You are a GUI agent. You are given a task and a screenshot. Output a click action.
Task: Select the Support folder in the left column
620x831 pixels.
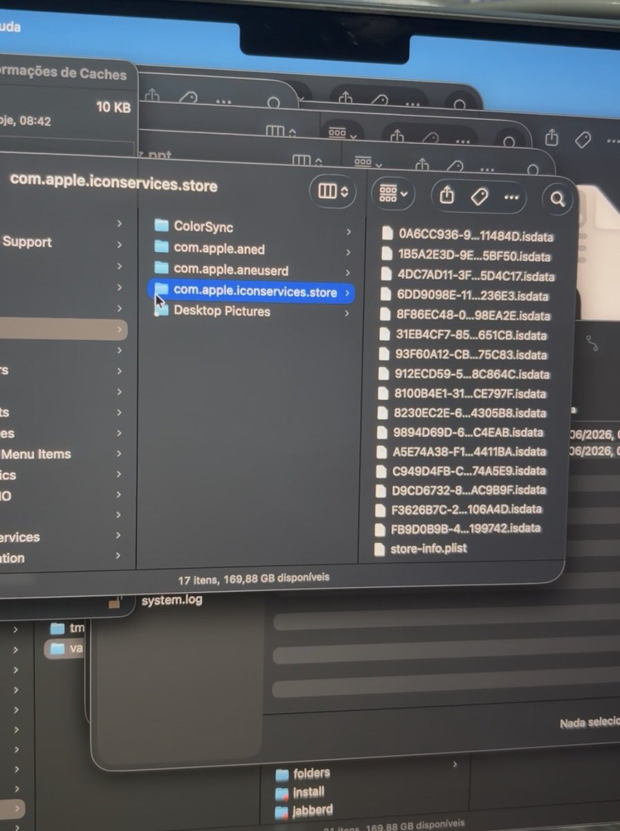(x=27, y=242)
